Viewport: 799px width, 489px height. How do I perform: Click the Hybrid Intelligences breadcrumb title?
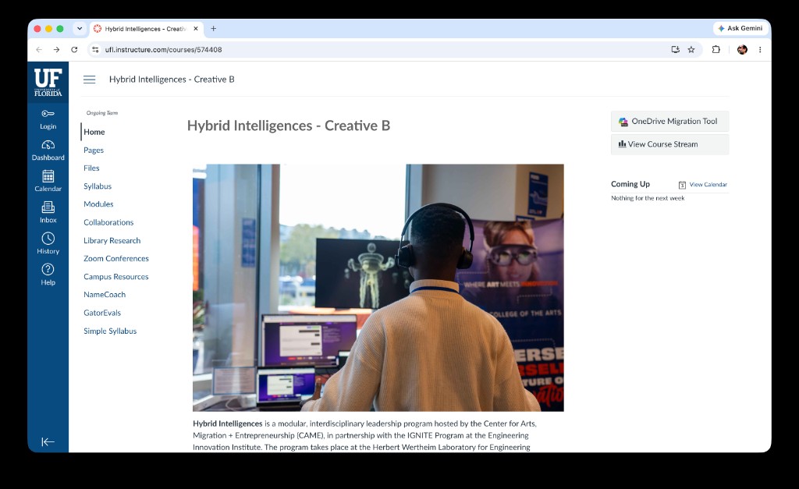tap(172, 80)
